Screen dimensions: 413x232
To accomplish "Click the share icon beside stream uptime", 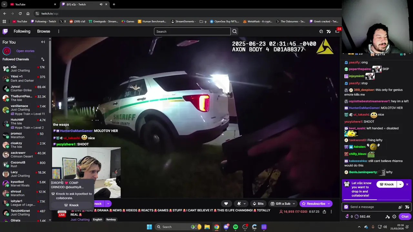I will [x=324, y=212].
